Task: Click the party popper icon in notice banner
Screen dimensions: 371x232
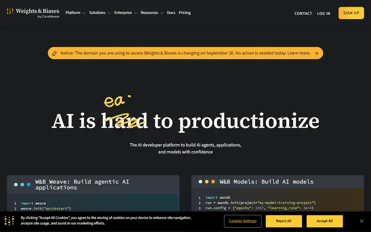Action: [x=55, y=53]
